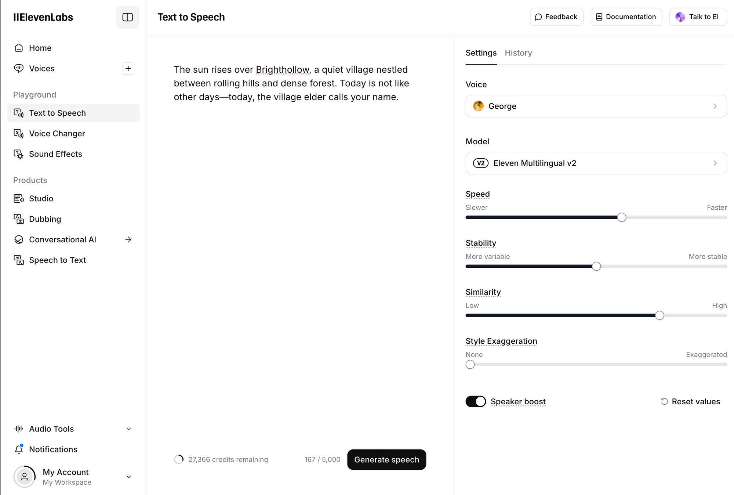Image resolution: width=734 pixels, height=495 pixels.
Task: Click the My Account avatar icon
Action: click(x=25, y=477)
